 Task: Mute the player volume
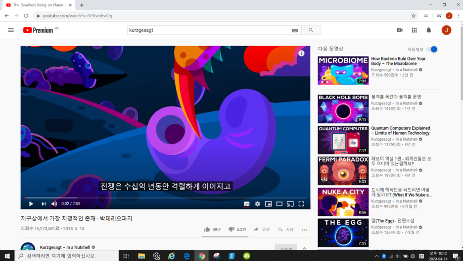click(x=54, y=204)
